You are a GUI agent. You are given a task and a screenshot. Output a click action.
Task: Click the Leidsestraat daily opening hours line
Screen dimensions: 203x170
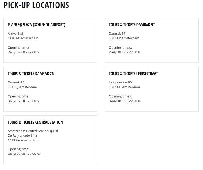point(125,101)
